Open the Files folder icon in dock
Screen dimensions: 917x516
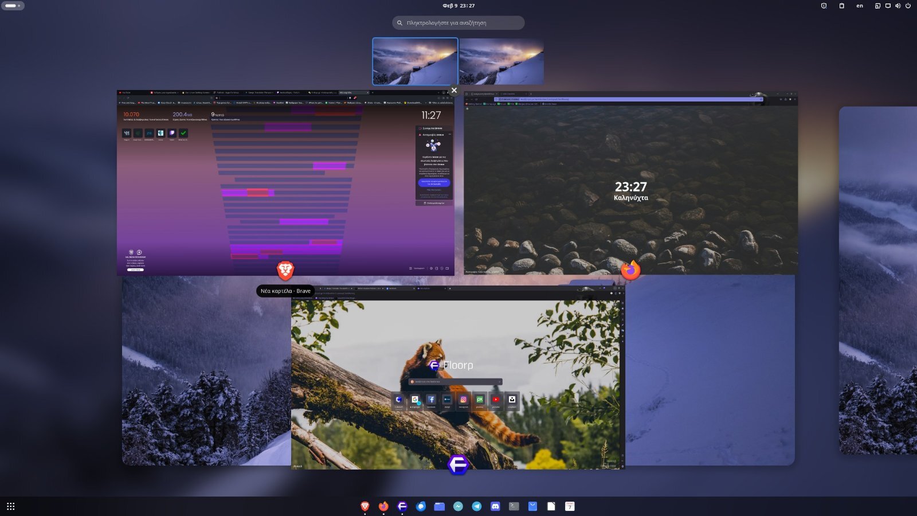point(440,506)
